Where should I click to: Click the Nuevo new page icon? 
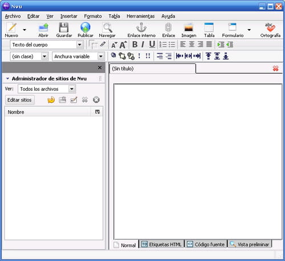pos(12,27)
